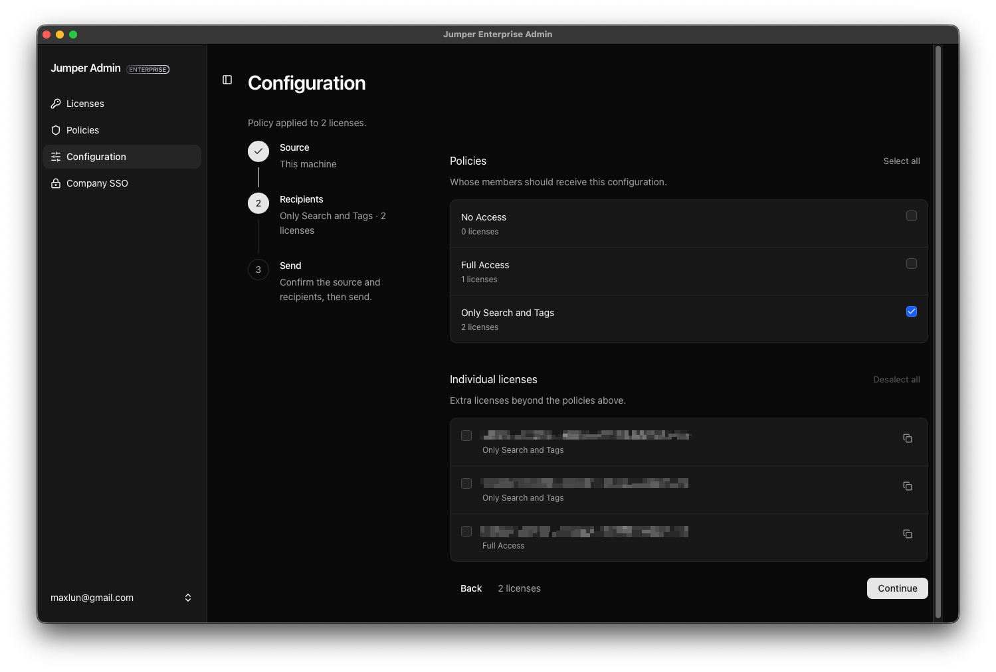Open the Configuration section
996x672 pixels.
(122, 157)
